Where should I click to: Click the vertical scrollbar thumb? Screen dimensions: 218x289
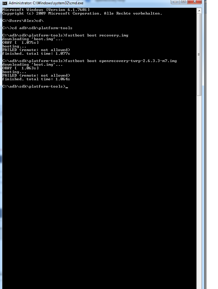click(x=199, y=54)
